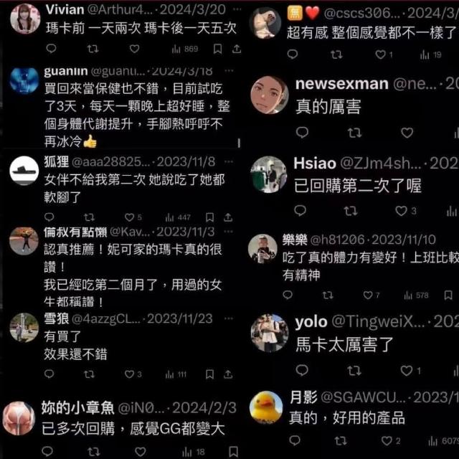Open more options for Vivian's tweet
This screenshot has width=459, height=459.
pyautogui.click(x=237, y=9)
